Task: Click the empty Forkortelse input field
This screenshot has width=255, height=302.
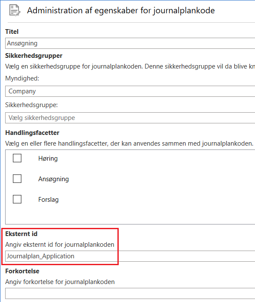Action: pos(130,293)
